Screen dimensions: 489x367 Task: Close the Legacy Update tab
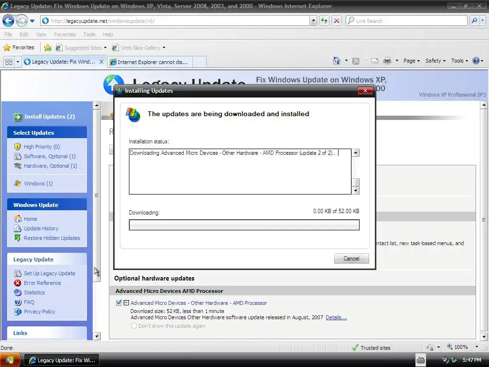[x=101, y=62]
